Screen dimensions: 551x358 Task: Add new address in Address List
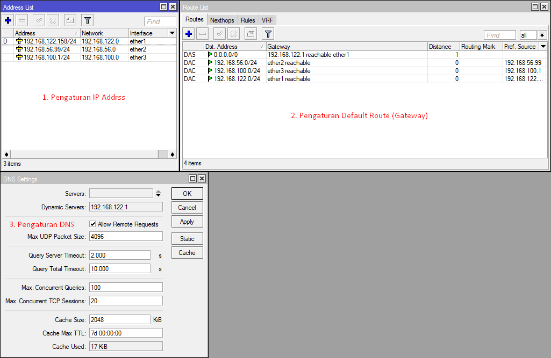pyautogui.click(x=8, y=20)
